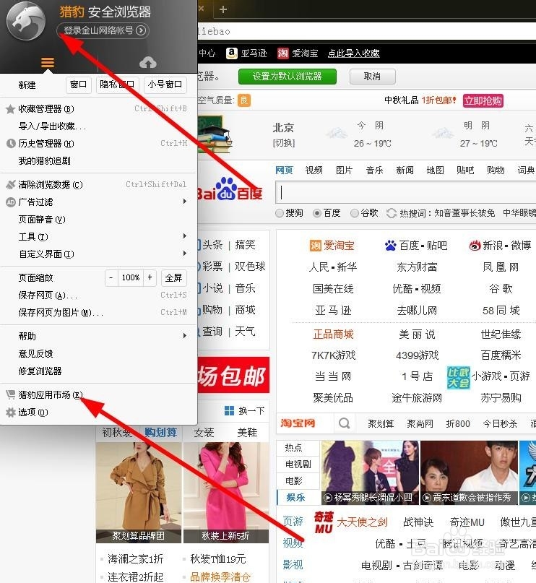This screenshot has height=583, width=536.
Task: Click the Baidu logo
Action: click(230, 189)
